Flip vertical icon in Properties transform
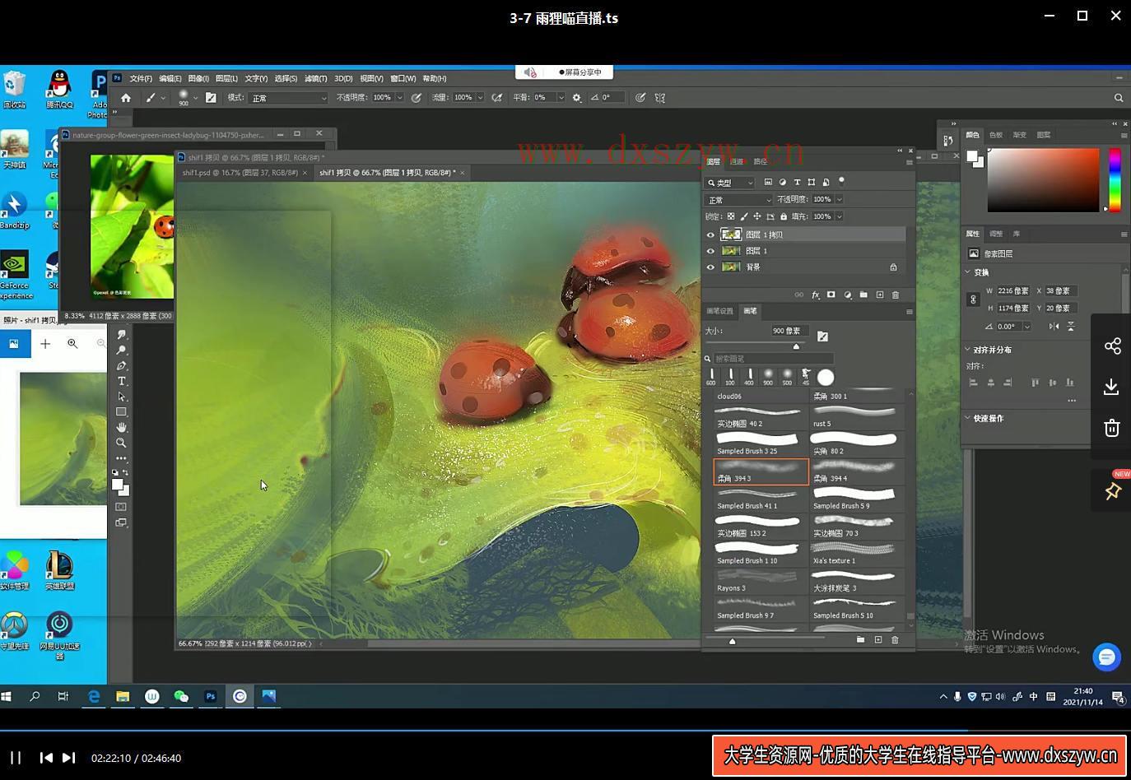This screenshot has height=780, width=1131. pos(1070,326)
